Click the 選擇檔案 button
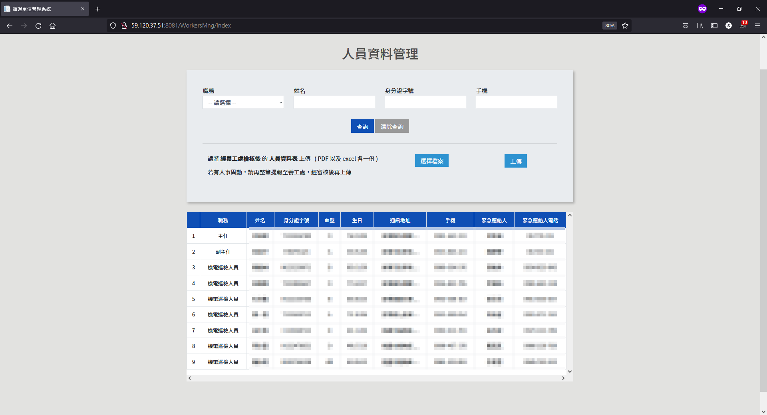 [x=432, y=161]
